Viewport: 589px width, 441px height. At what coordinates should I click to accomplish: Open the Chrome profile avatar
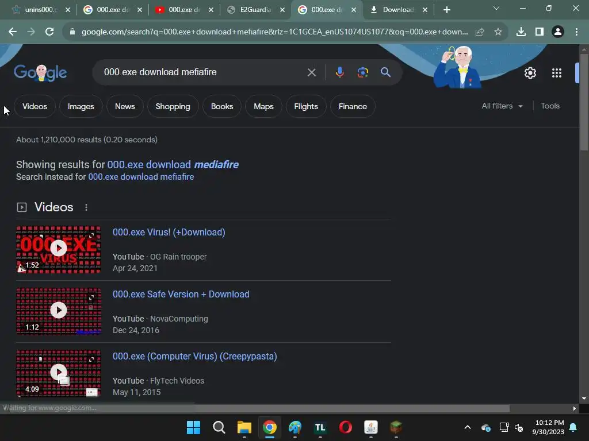click(558, 32)
